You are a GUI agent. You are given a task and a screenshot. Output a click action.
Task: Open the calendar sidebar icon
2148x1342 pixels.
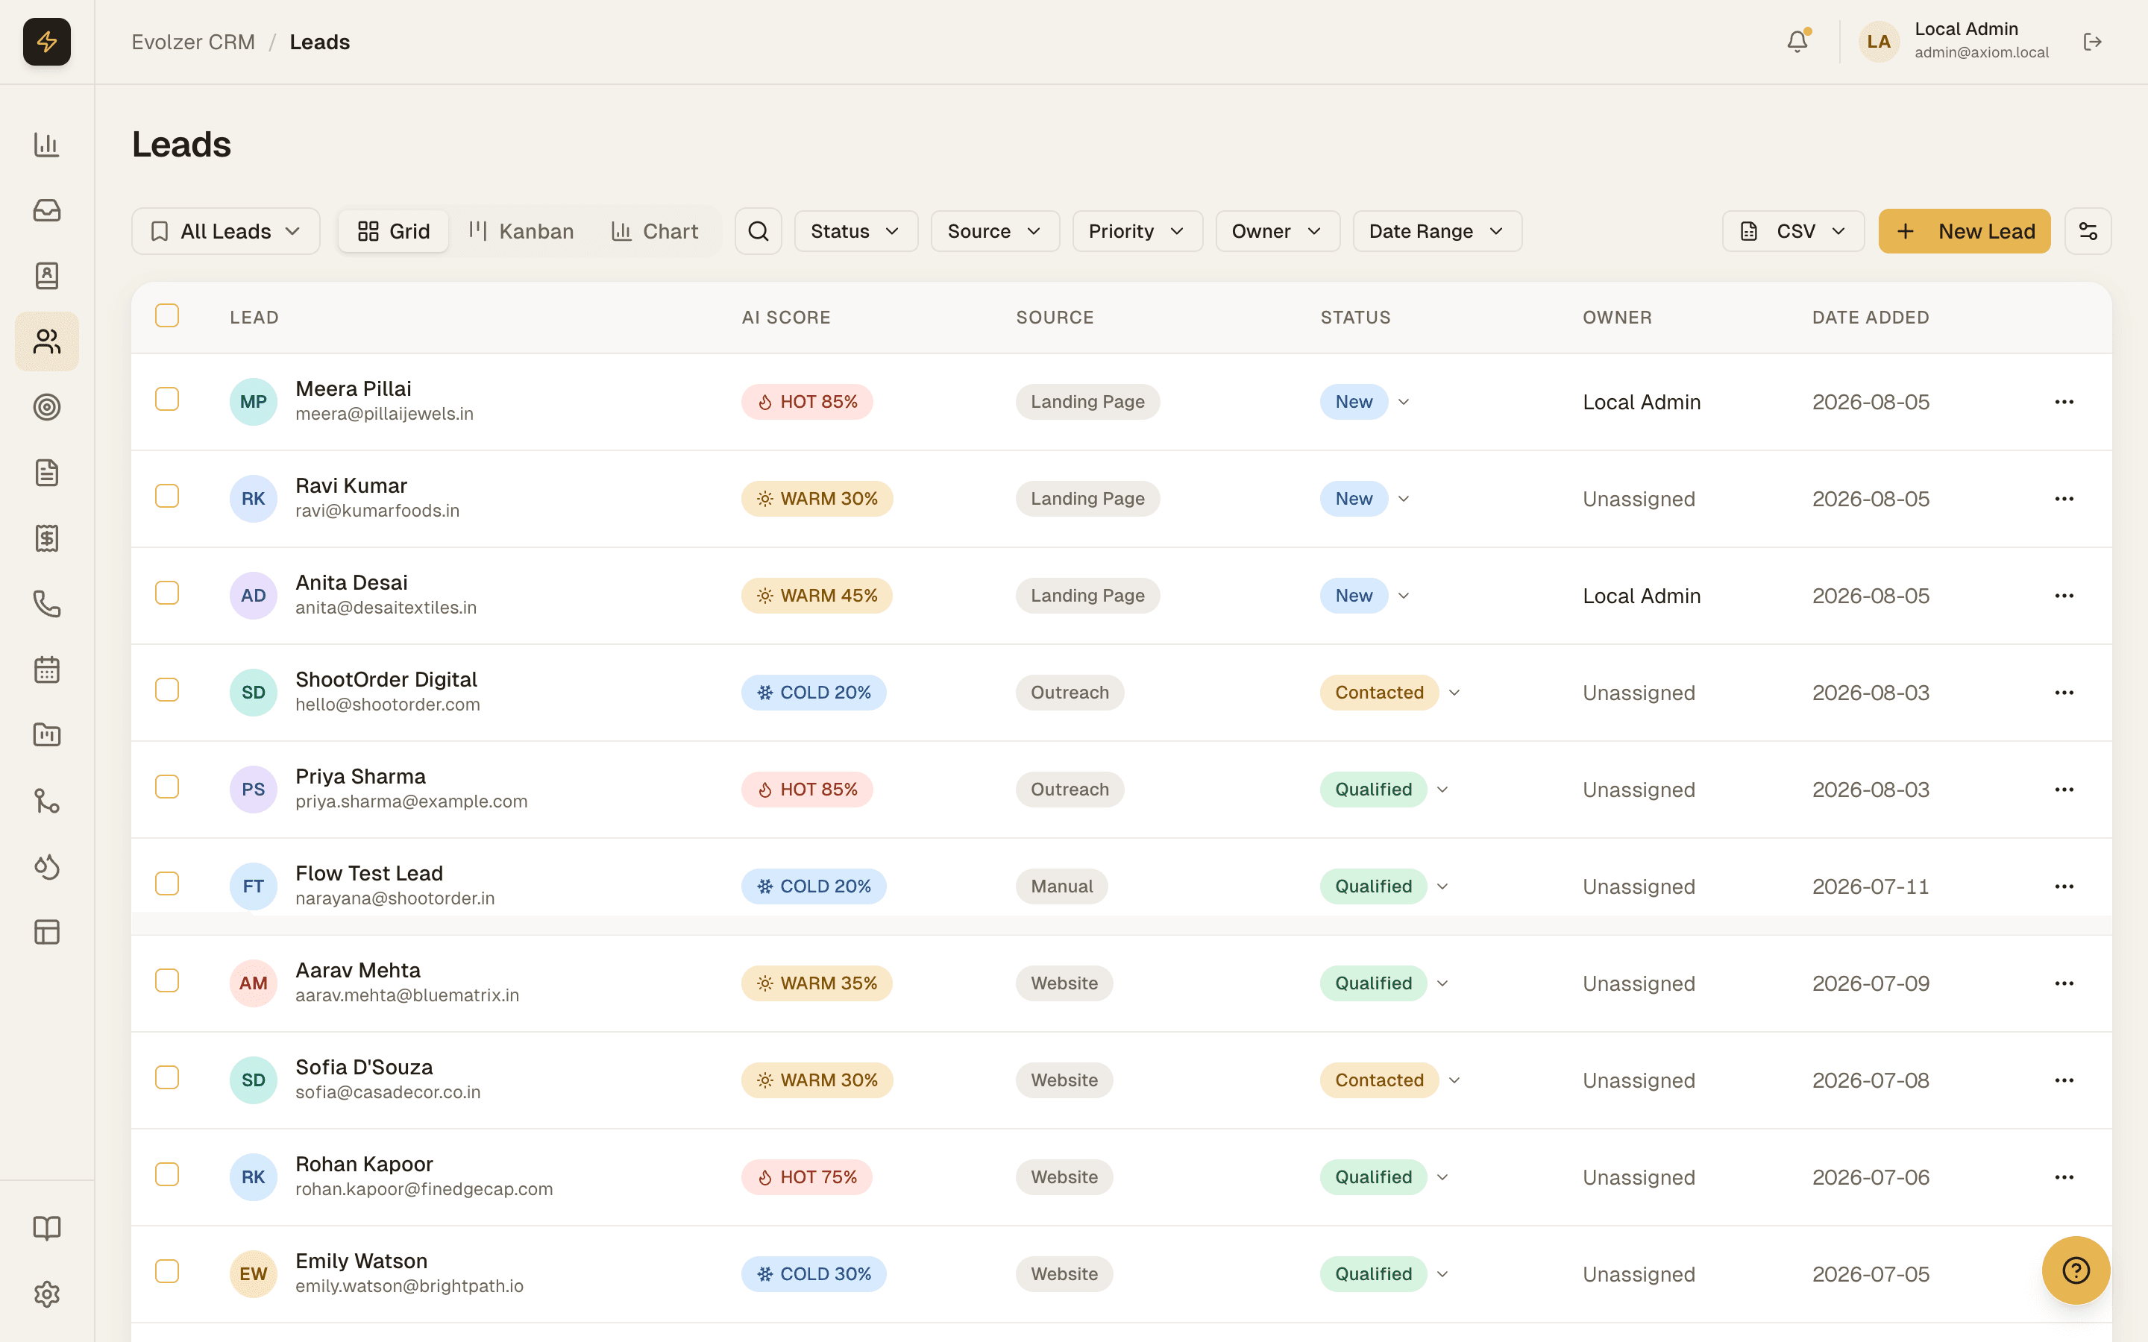(47, 670)
